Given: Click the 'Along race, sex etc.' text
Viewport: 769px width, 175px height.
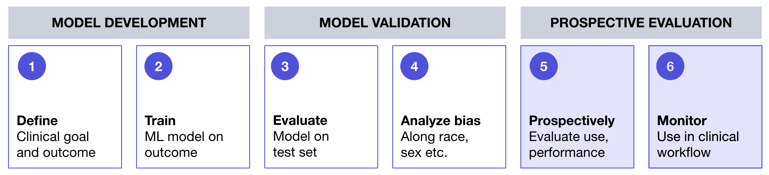Looking at the screenshot, I should coord(434,145).
